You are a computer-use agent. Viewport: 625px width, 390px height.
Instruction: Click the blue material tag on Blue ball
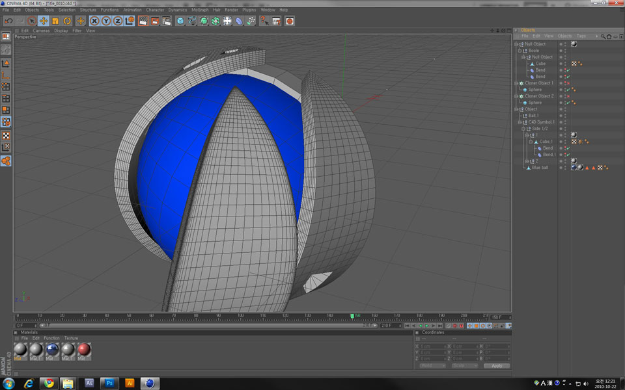point(574,168)
